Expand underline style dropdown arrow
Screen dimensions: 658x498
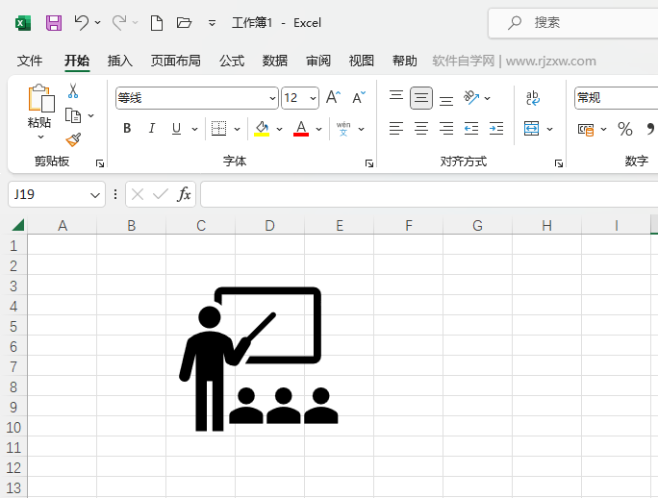194,129
